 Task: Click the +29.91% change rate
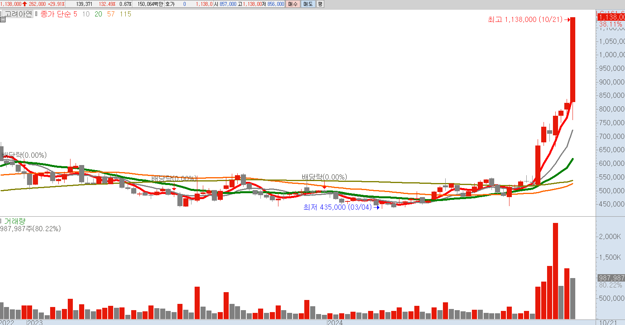point(56,4)
